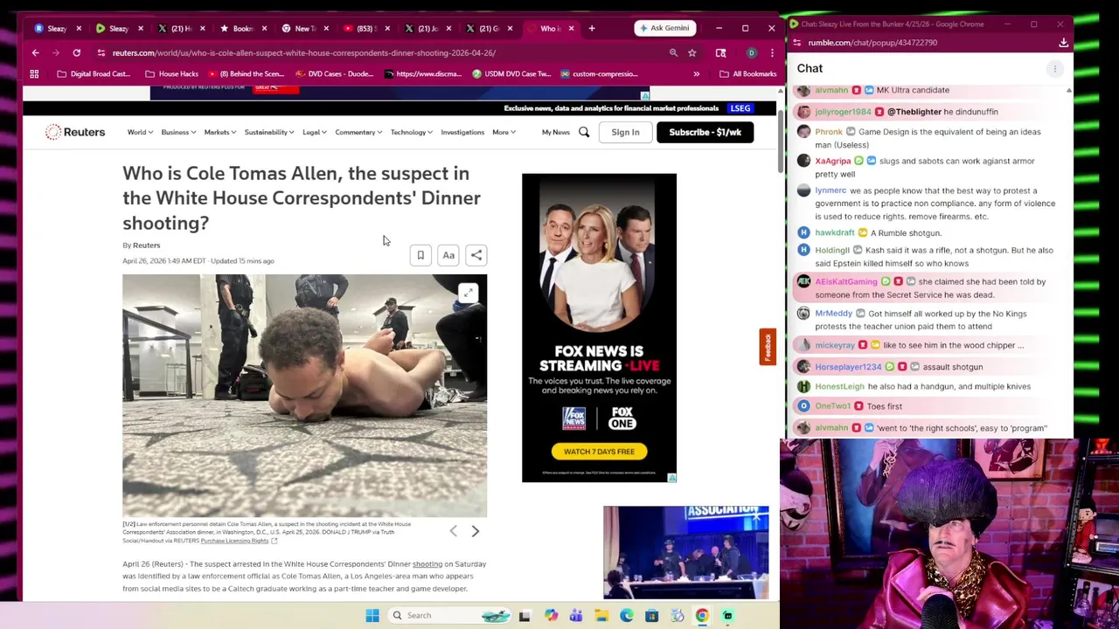Open Windows Start menu
The image size is (1119, 629).
(372, 615)
